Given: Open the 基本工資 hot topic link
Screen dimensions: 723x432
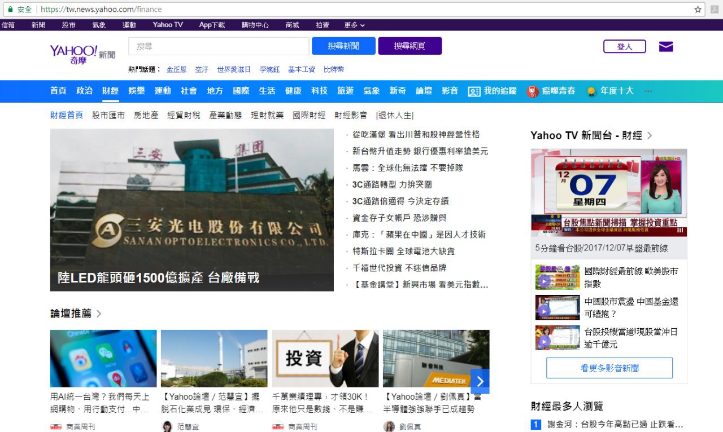Looking at the screenshot, I should tap(302, 69).
